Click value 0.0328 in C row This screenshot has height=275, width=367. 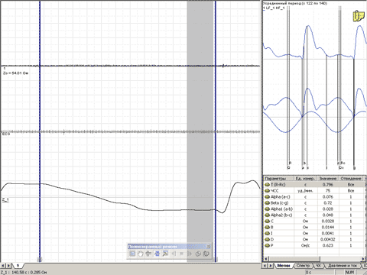328,222
